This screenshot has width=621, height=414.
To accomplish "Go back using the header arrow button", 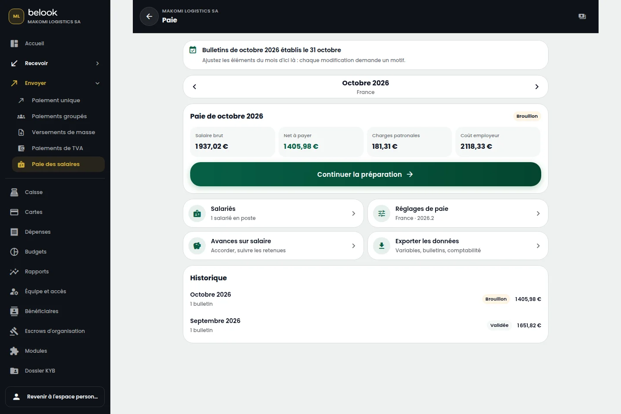I will coord(149,16).
